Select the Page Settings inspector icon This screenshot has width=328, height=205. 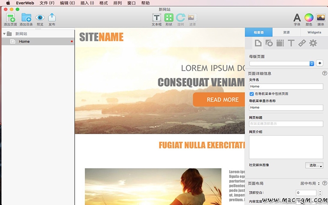(x=258, y=43)
